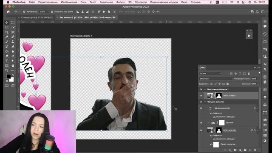Open the Изображение menu

click(x=69, y=2)
